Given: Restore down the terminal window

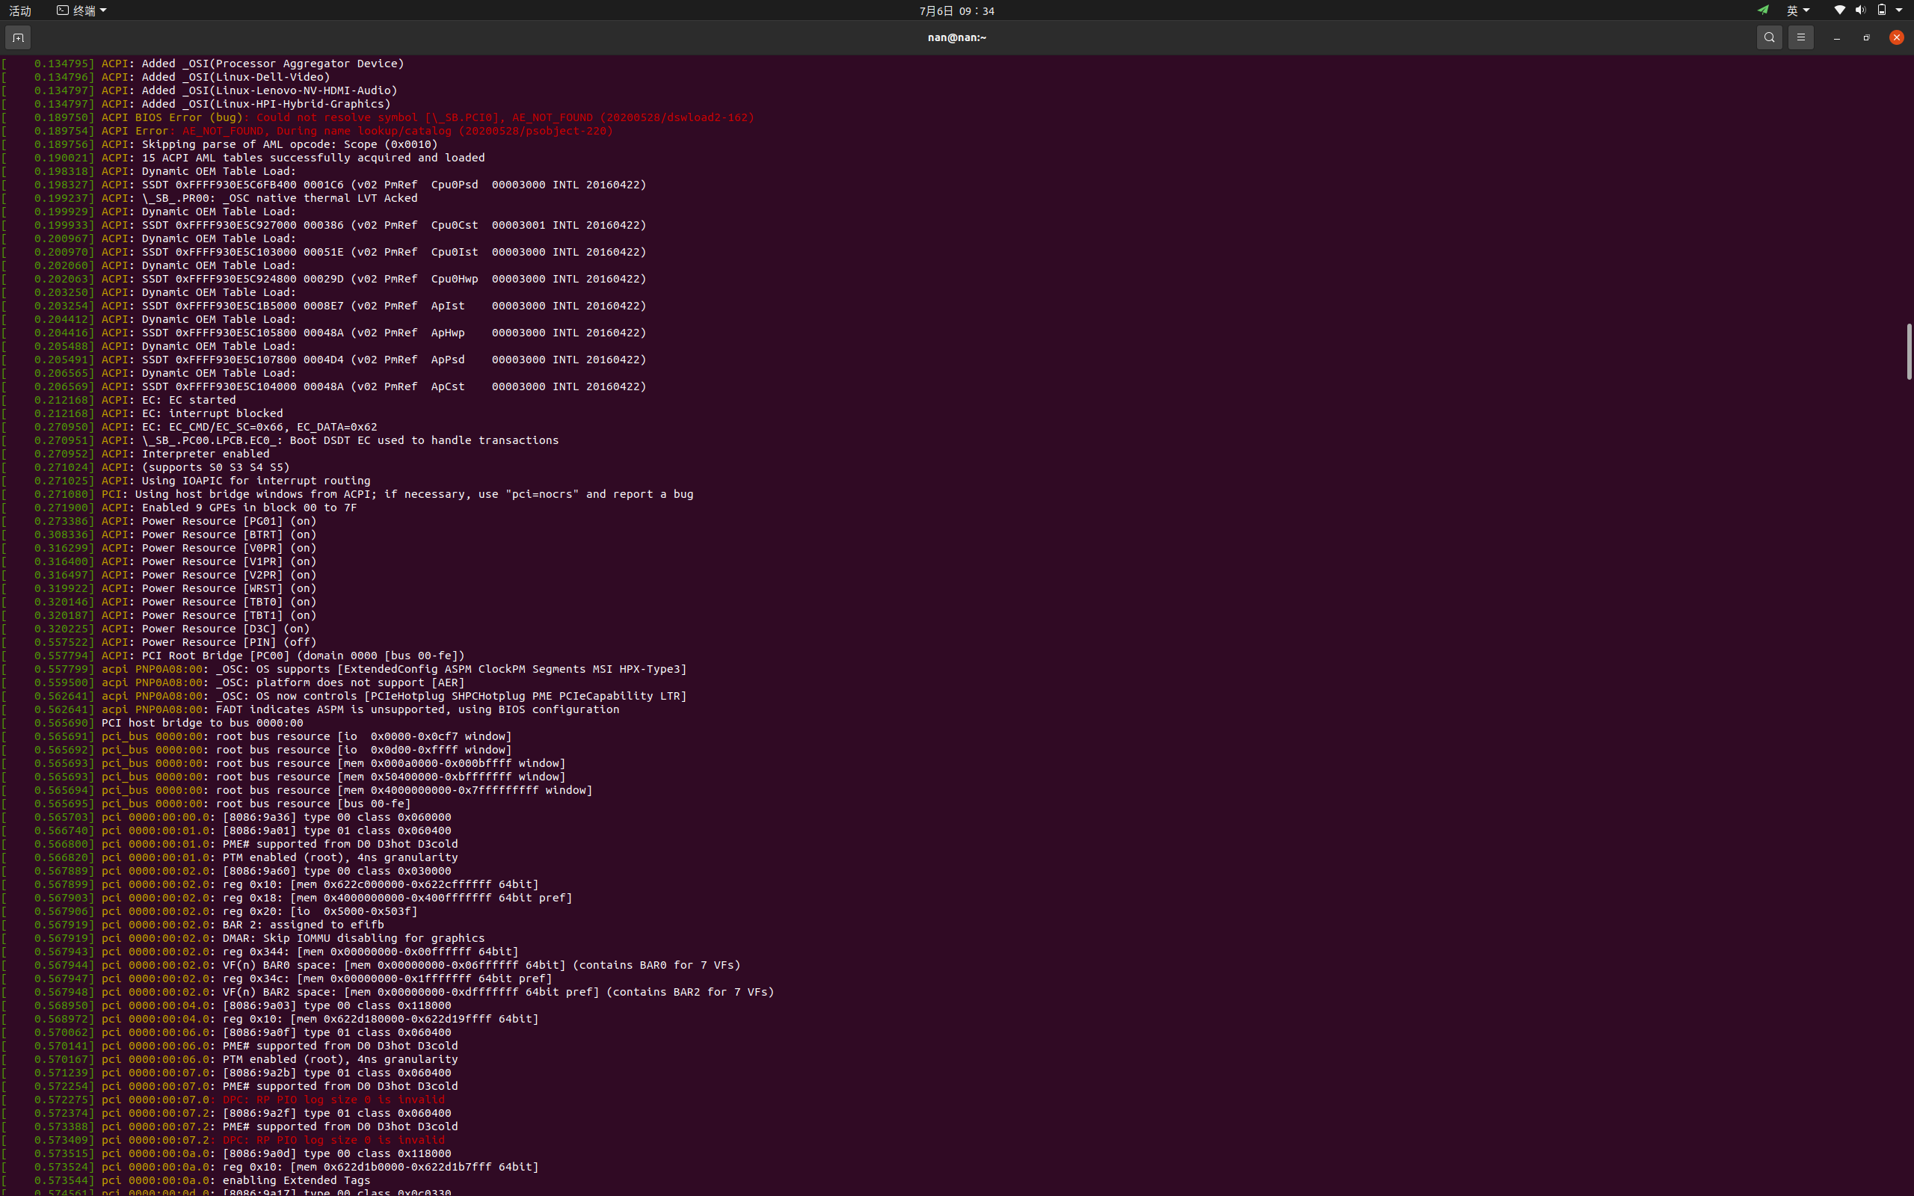Looking at the screenshot, I should [x=1867, y=37].
